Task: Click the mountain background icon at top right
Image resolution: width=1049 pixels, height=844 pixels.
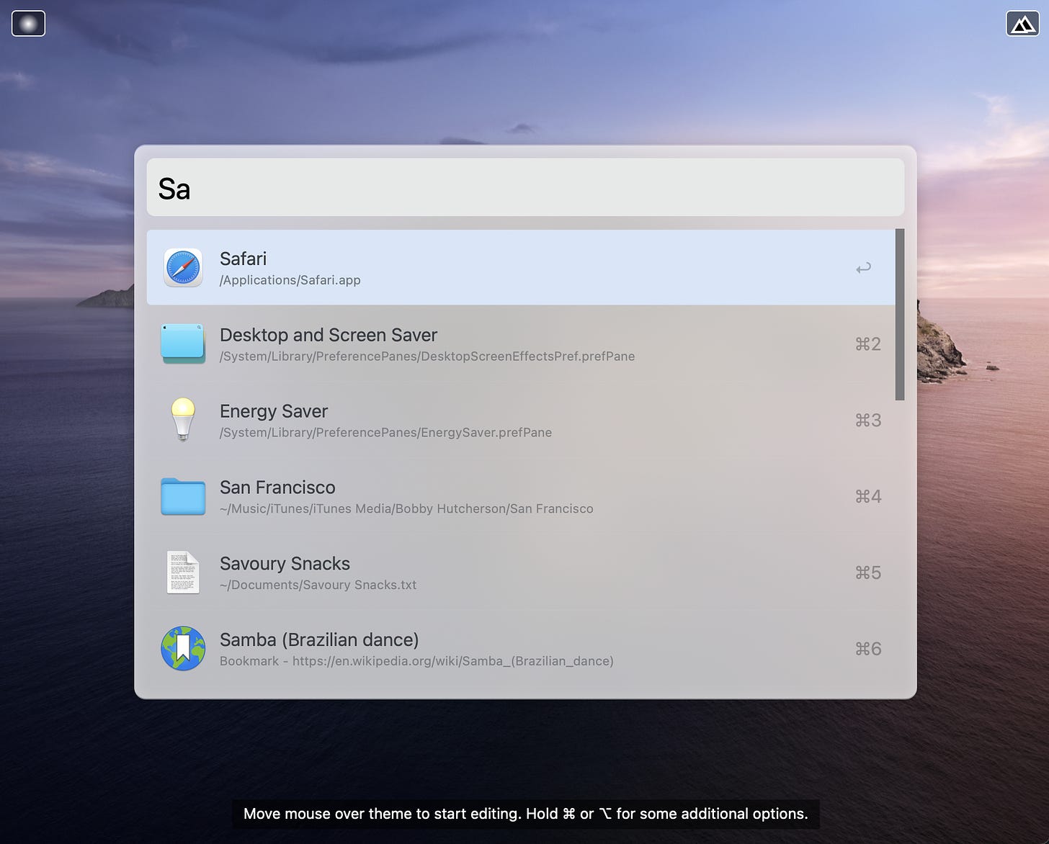Action: (x=1022, y=24)
